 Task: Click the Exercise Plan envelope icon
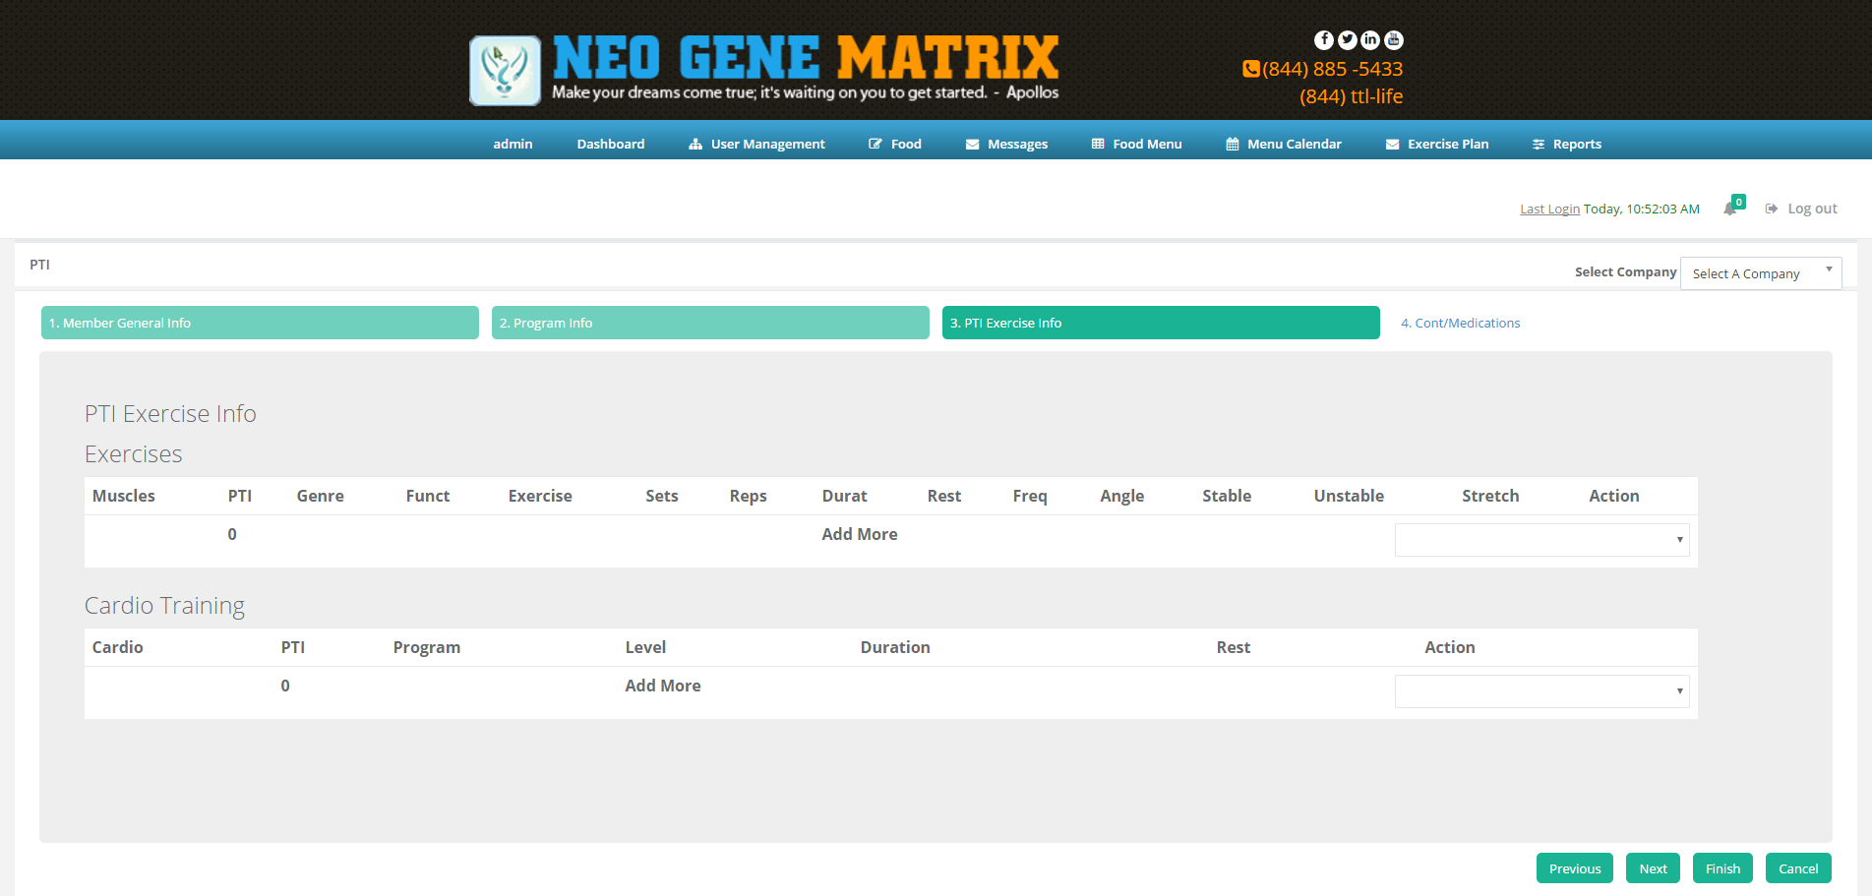click(1393, 145)
